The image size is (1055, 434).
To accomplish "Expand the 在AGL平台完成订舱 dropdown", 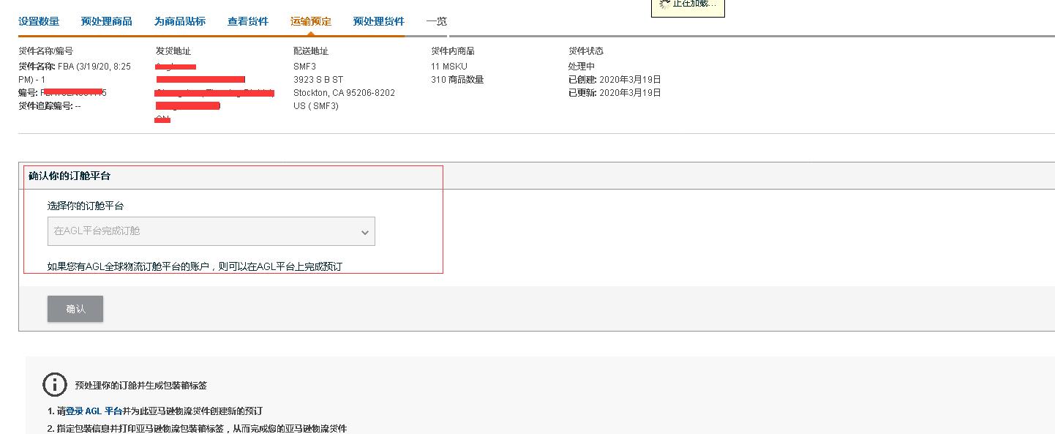I will (211, 231).
